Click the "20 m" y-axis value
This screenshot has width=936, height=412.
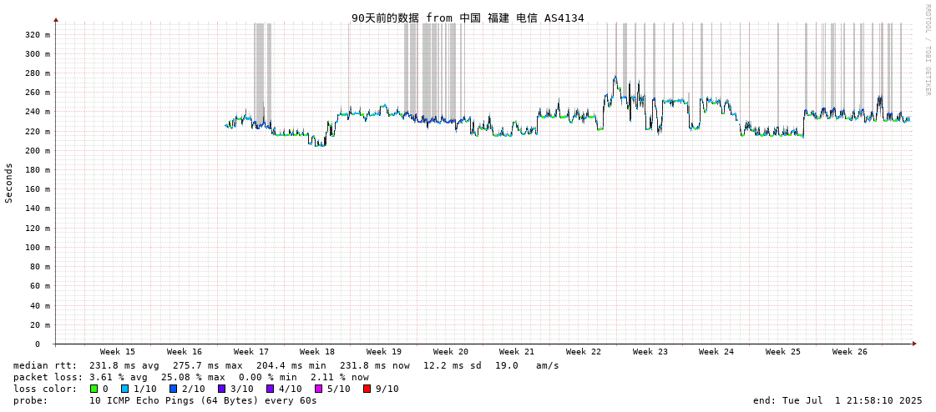[x=40, y=324]
